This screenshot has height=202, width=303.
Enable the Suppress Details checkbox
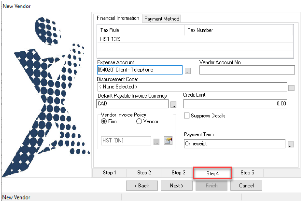click(186, 116)
